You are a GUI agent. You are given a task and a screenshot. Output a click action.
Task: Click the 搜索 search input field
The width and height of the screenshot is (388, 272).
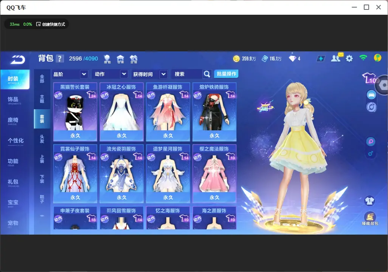click(x=187, y=74)
